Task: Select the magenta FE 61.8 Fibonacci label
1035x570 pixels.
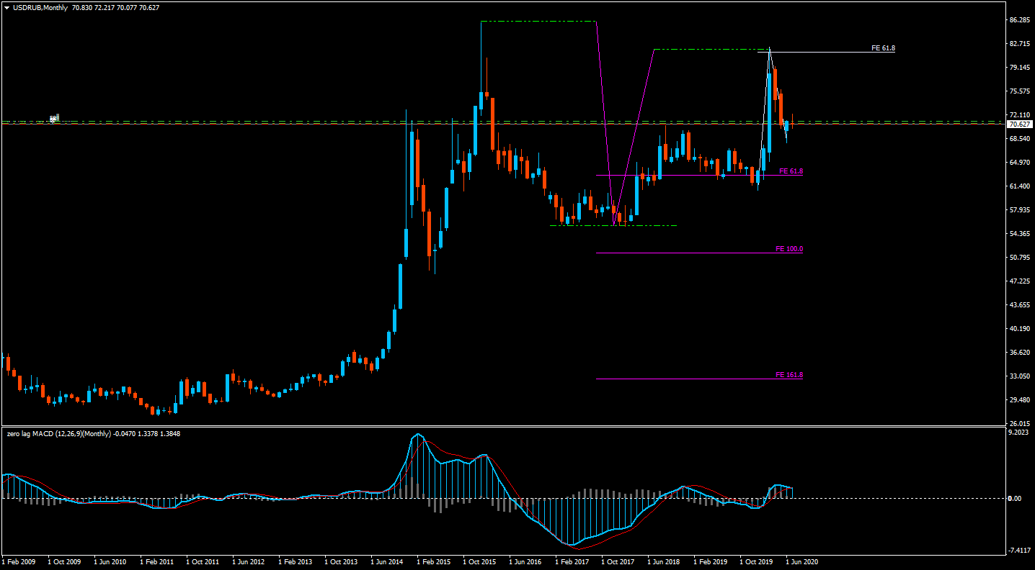Action: [x=791, y=171]
